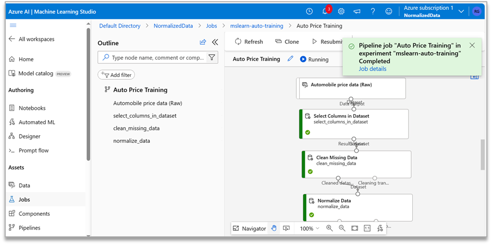
Task: Open Data in the sidebar
Action: click(19, 185)
